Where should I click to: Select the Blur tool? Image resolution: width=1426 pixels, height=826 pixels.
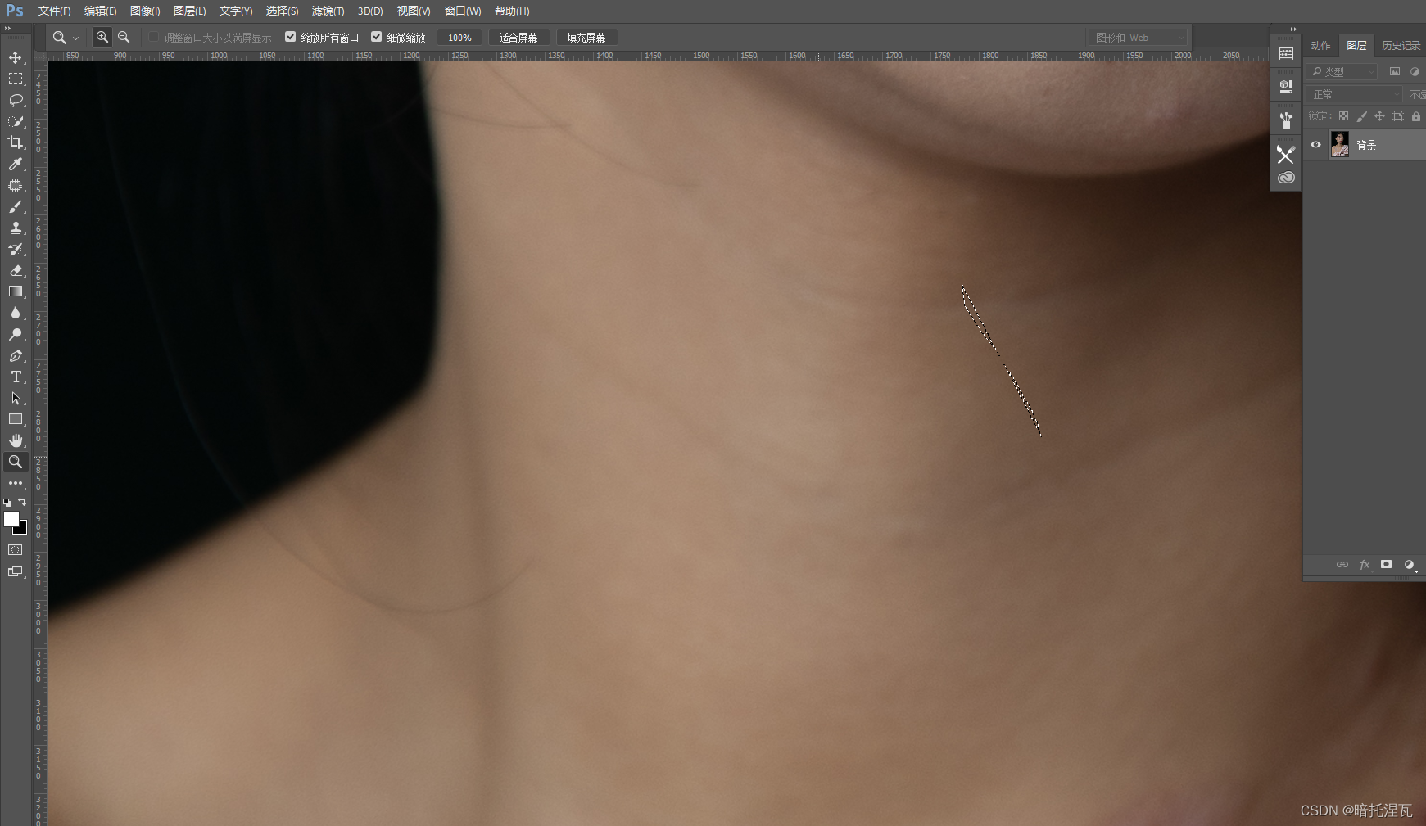click(16, 313)
